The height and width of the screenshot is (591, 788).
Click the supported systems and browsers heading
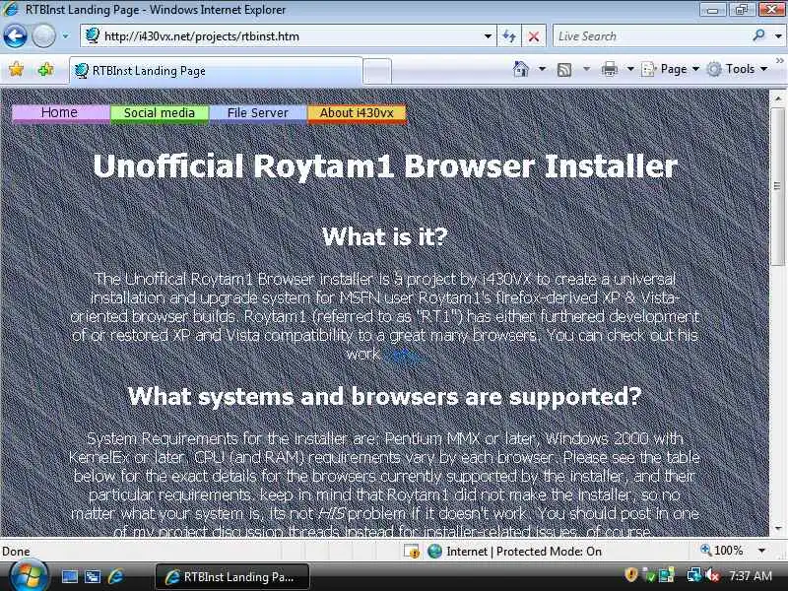[x=384, y=397]
